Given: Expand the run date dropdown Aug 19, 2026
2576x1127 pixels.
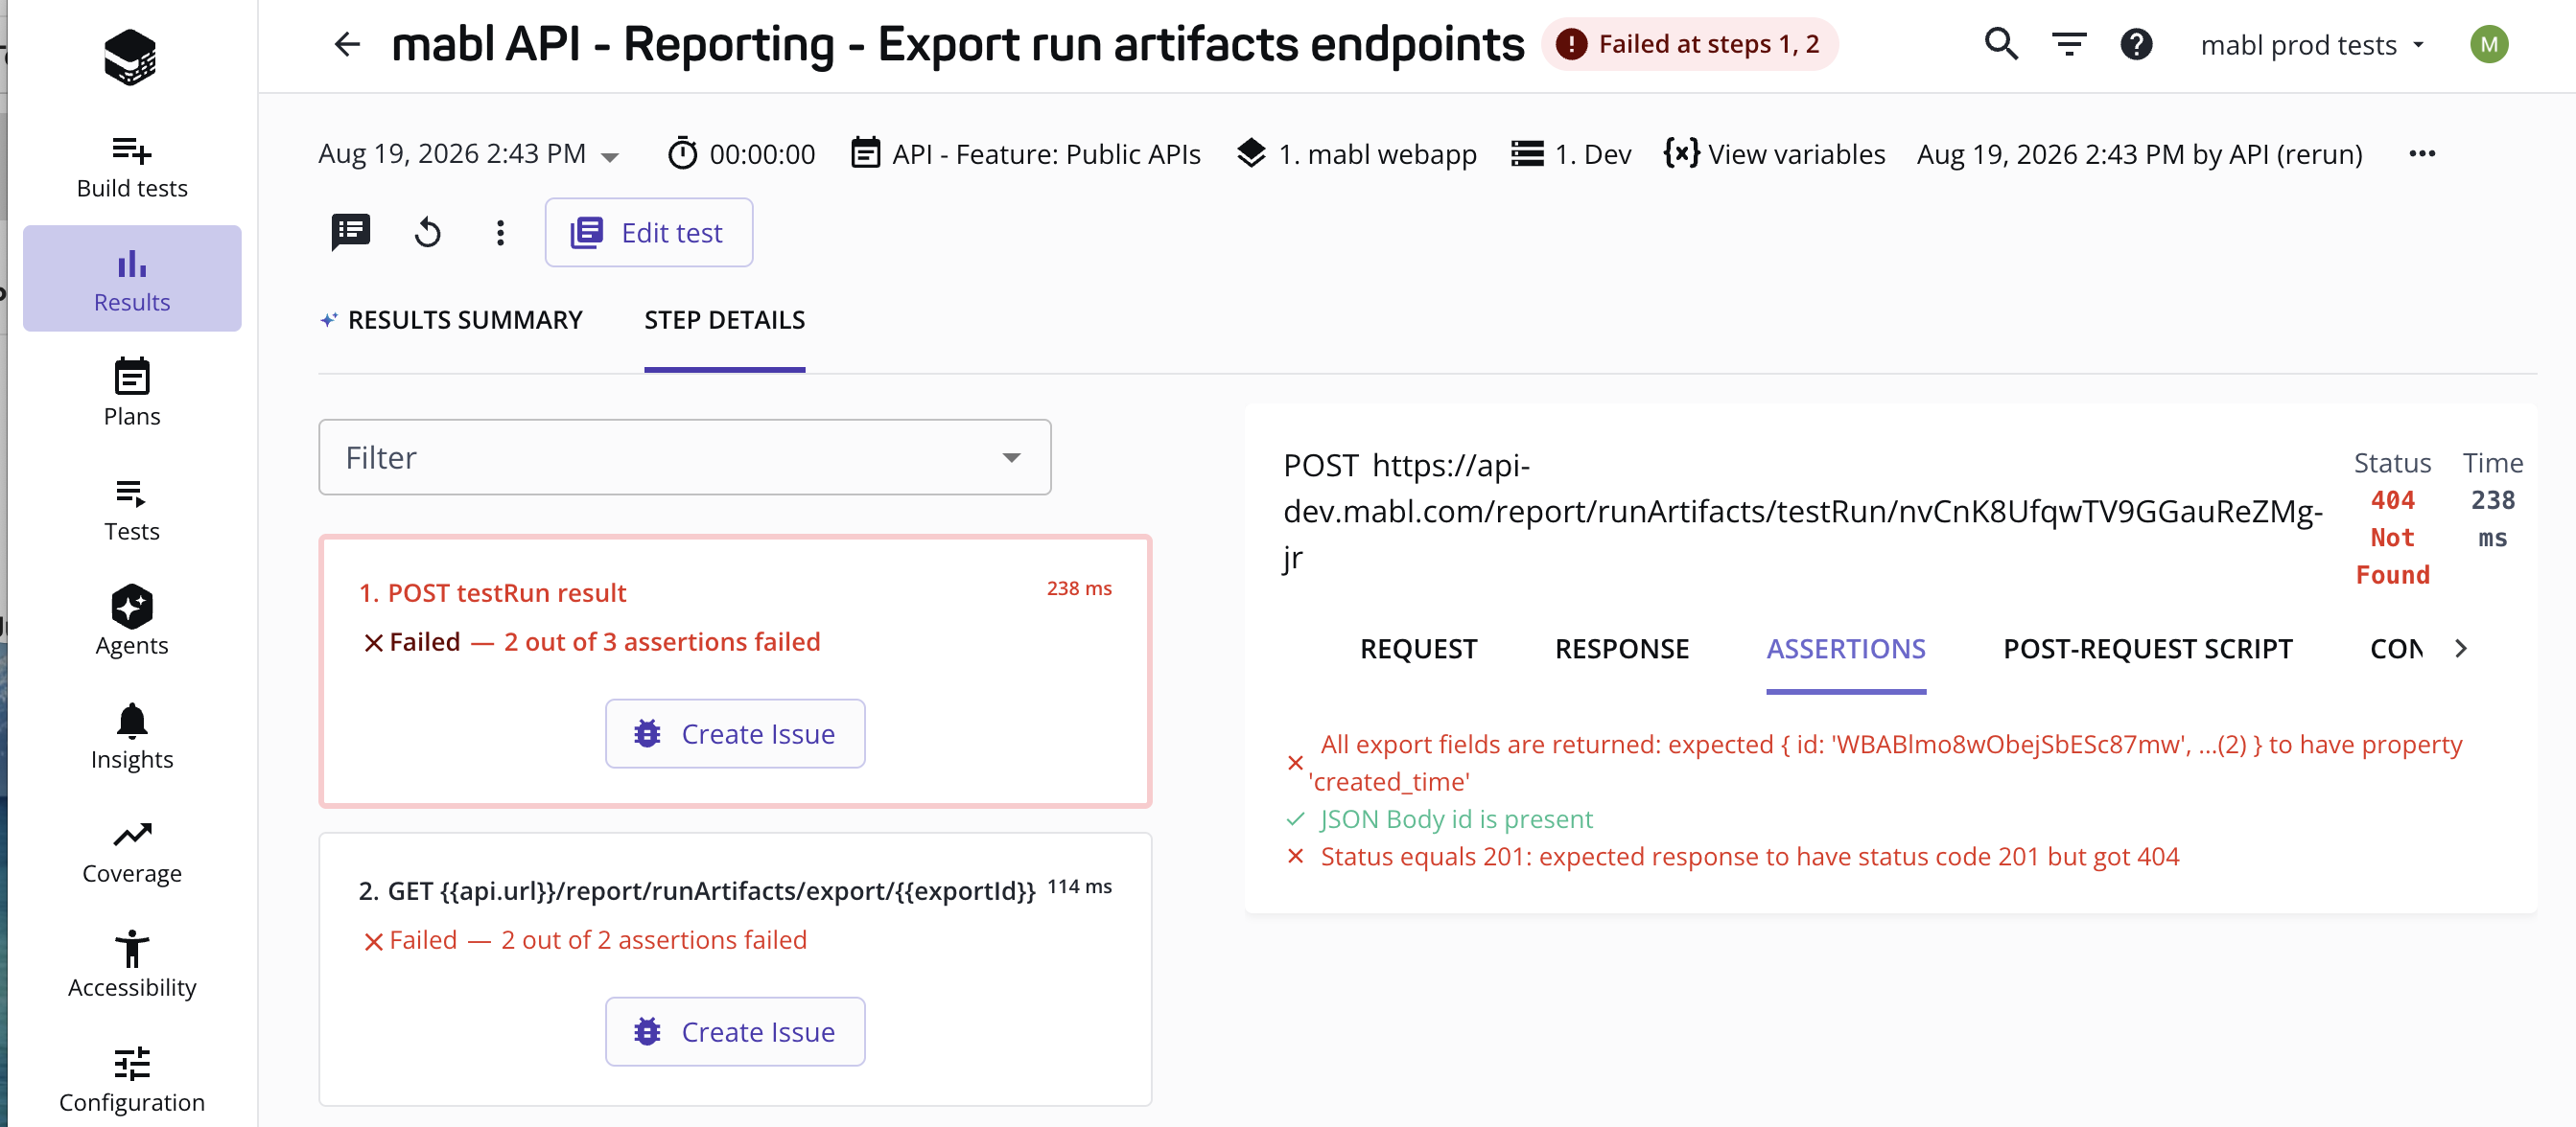Looking at the screenshot, I should [x=469, y=154].
